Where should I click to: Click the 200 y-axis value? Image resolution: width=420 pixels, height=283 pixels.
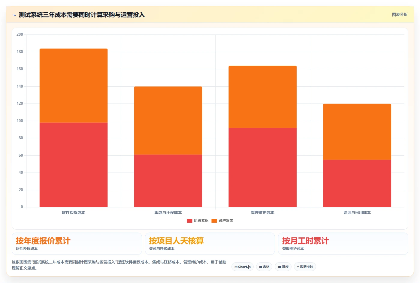20,35
